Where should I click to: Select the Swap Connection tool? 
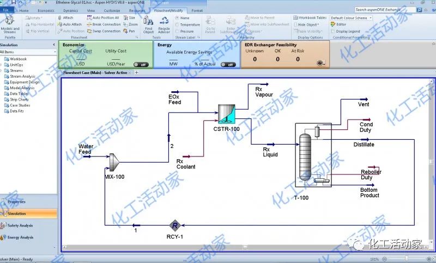104,31
